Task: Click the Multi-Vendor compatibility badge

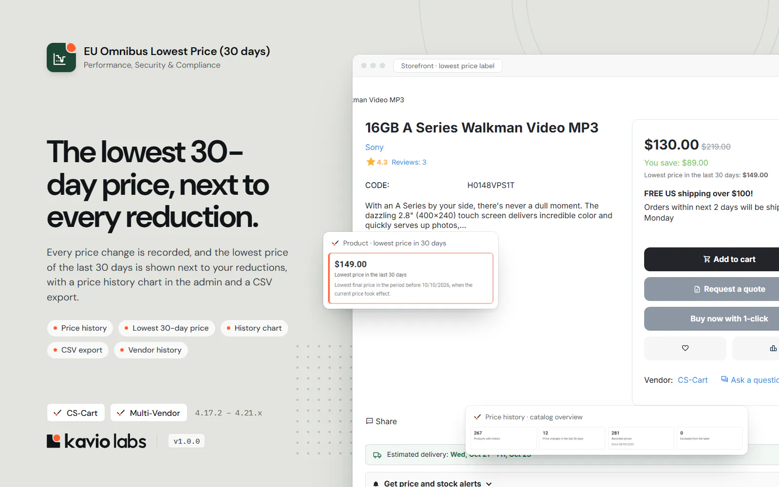Action: pos(148,413)
